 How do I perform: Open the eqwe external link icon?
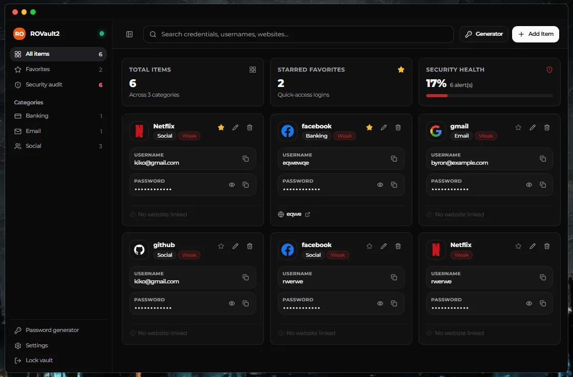point(307,214)
